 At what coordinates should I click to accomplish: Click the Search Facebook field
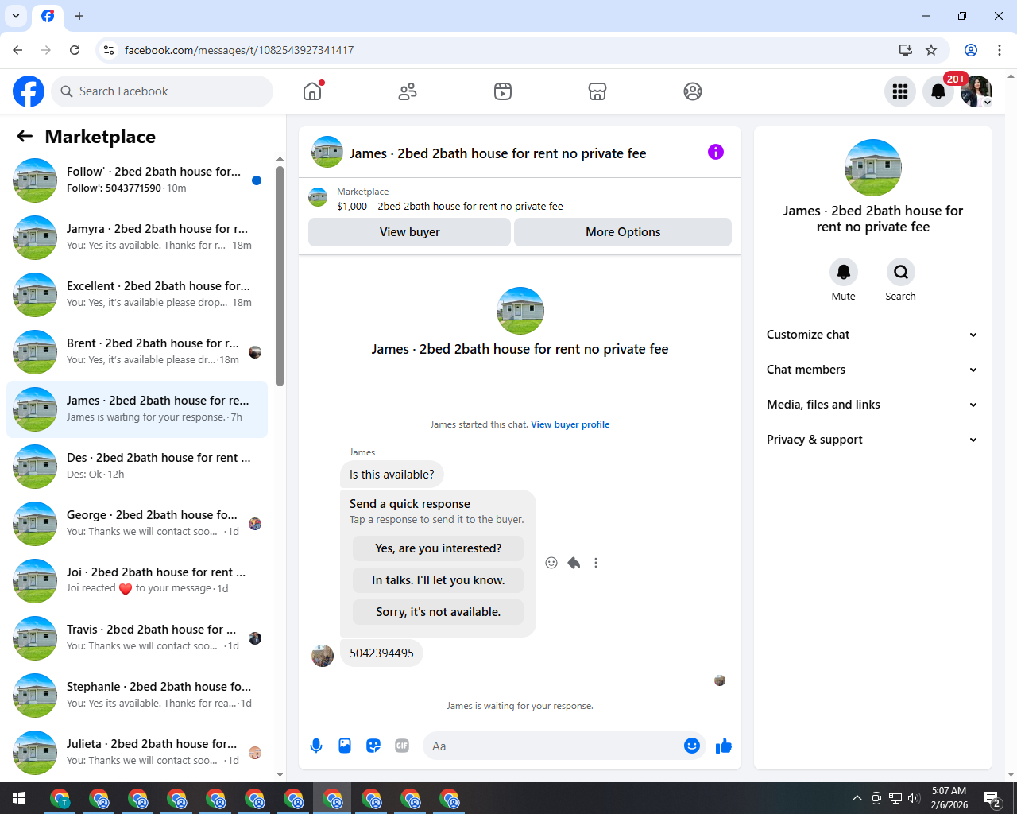coord(162,91)
